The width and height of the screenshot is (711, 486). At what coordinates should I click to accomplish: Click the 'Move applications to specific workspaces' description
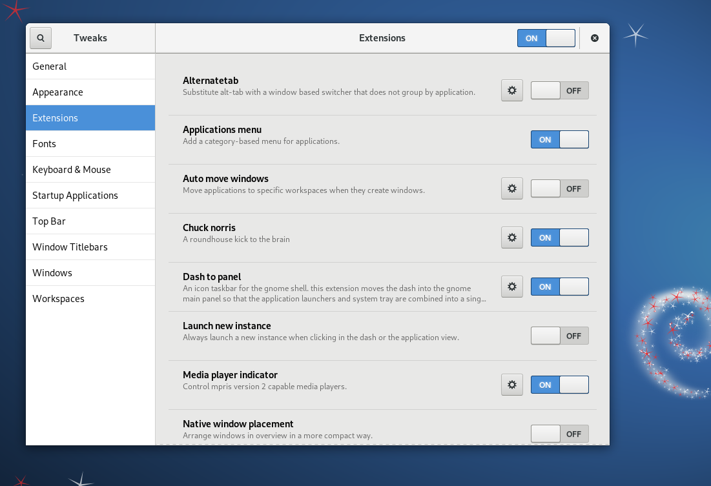point(304,190)
